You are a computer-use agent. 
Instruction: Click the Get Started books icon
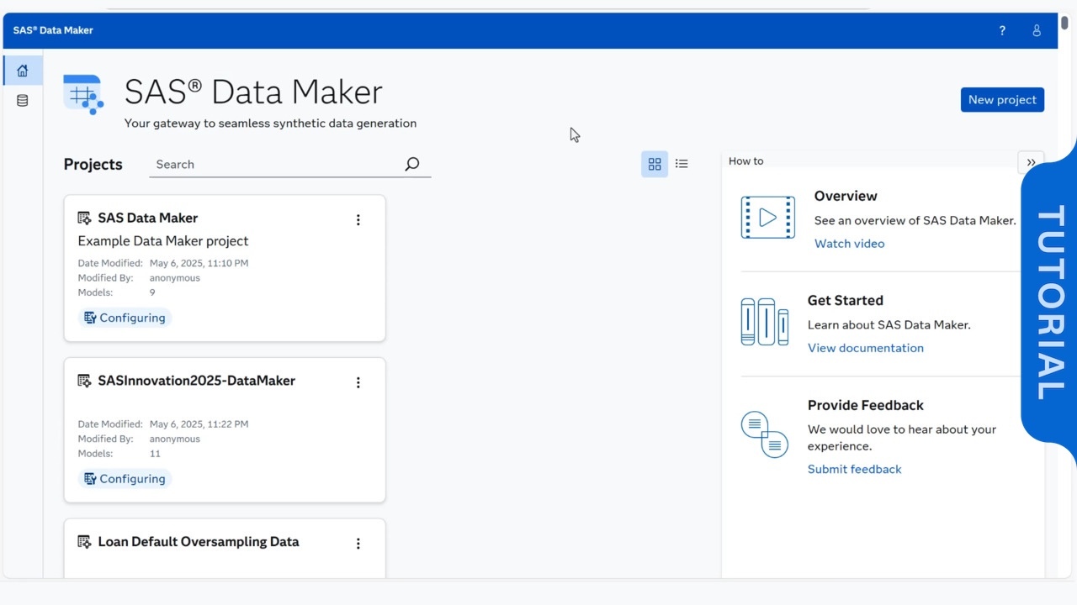(764, 321)
